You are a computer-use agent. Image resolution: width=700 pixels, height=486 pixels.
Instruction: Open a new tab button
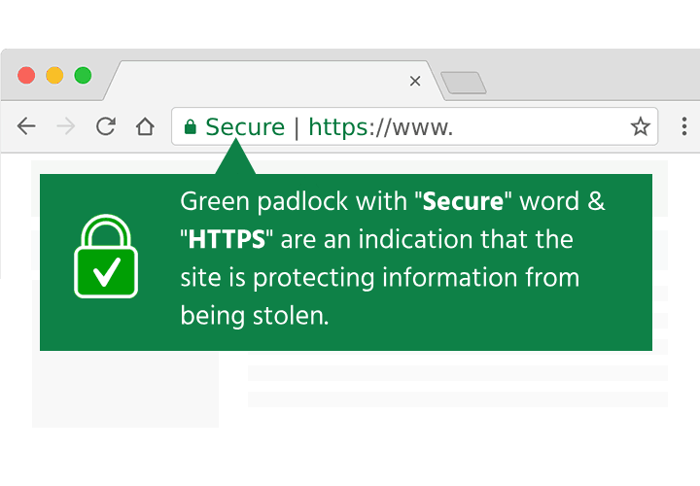[464, 83]
